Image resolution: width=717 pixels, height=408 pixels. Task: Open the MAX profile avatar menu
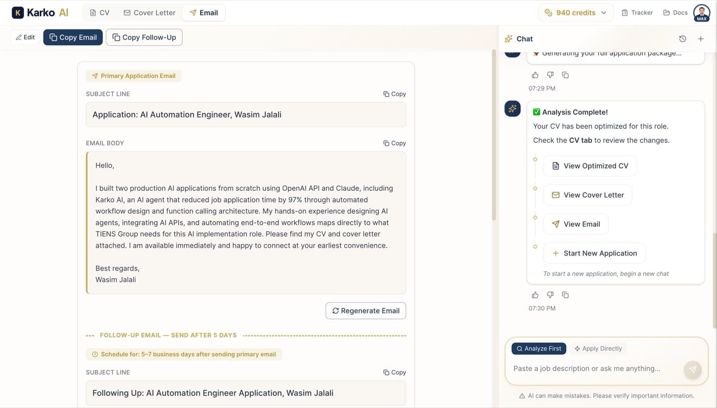pyautogui.click(x=701, y=12)
